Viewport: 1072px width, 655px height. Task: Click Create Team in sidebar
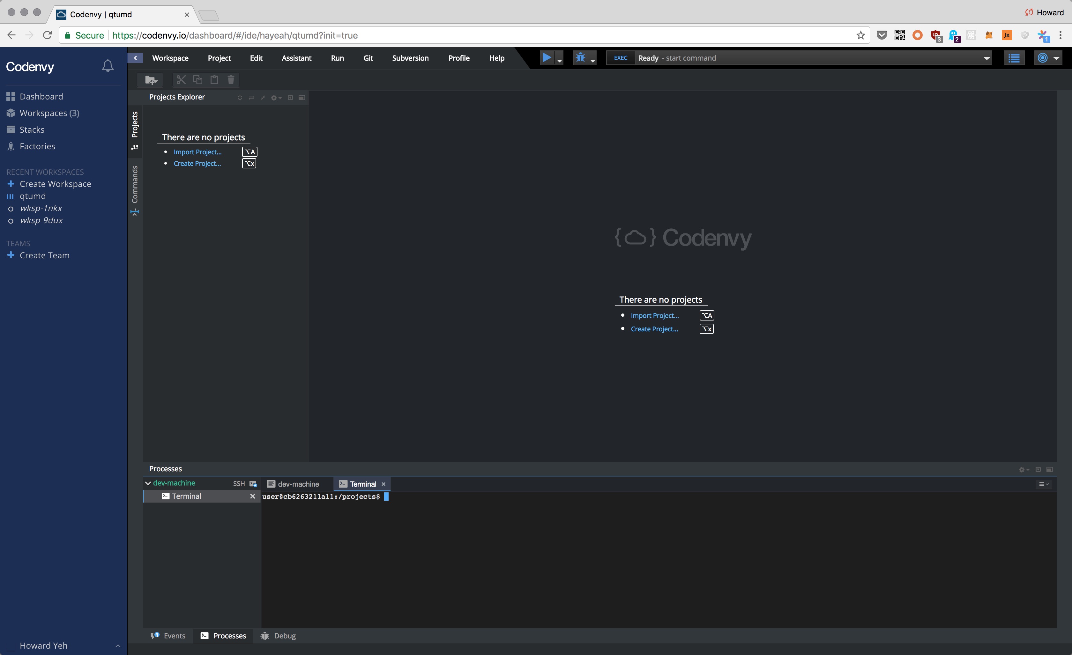[38, 255]
